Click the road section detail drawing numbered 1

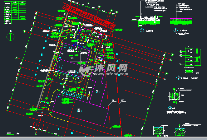click(x=149, y=19)
